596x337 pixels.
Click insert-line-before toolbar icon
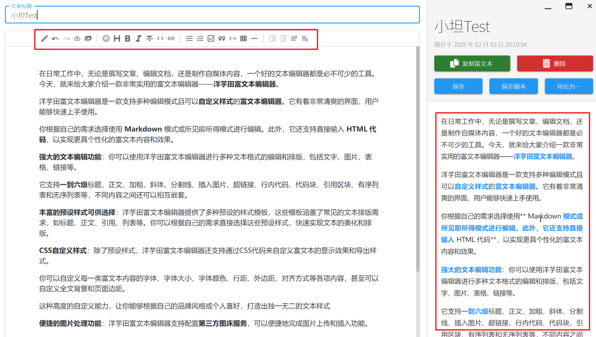pyautogui.click(x=294, y=39)
